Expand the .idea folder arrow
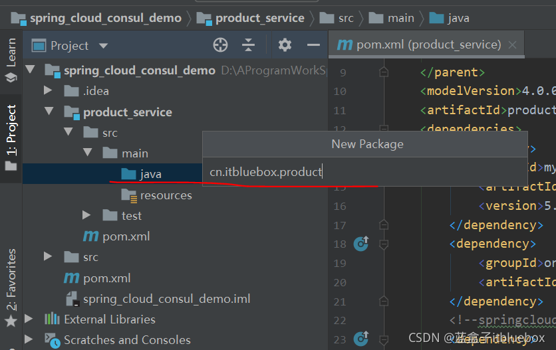556x350 pixels. click(48, 90)
